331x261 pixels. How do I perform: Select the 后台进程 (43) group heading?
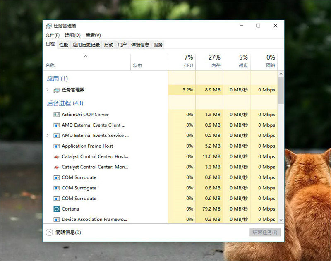click(65, 103)
